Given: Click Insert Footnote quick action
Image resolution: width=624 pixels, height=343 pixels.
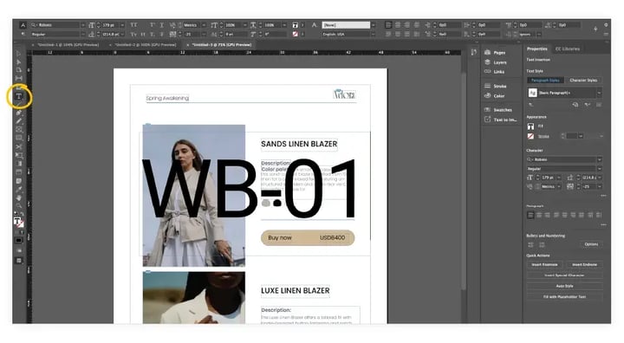Looking at the screenshot, I should (544, 264).
